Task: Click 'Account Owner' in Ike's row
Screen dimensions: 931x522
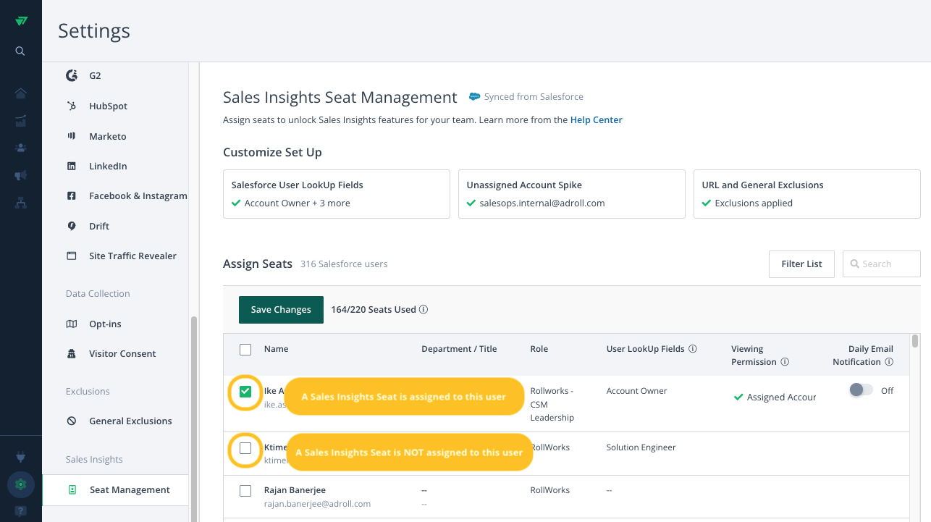Action: (x=637, y=391)
